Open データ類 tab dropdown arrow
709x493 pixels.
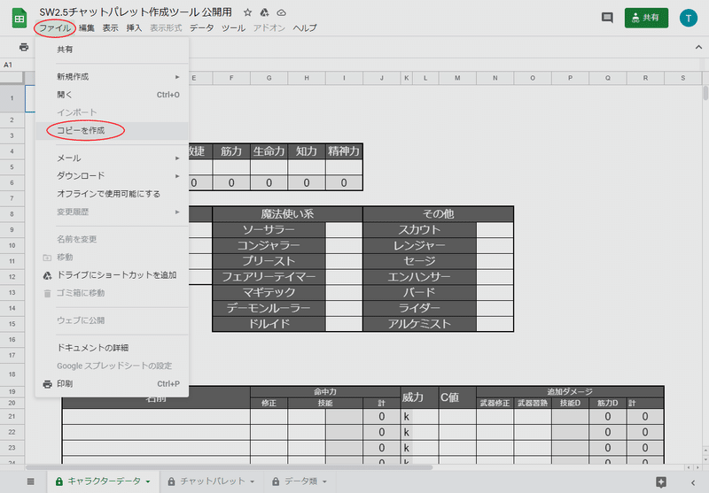[324, 481]
